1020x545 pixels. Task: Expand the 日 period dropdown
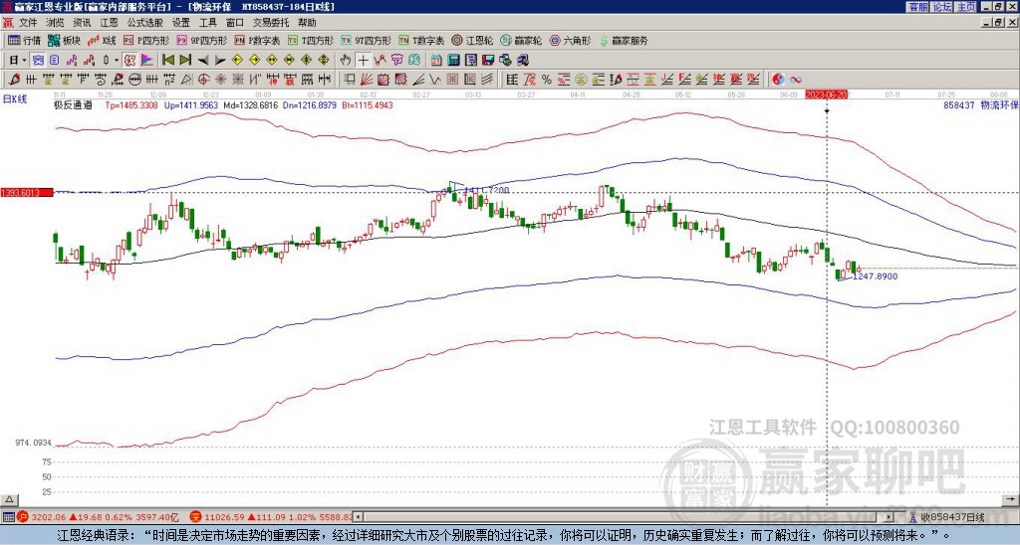[24, 61]
